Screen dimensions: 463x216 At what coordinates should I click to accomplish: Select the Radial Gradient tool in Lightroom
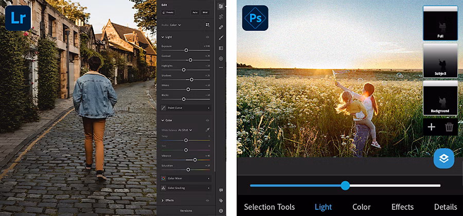[x=221, y=59]
